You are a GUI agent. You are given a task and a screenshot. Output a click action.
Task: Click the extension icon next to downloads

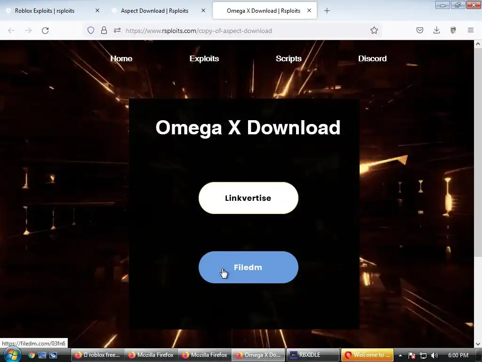tap(453, 30)
